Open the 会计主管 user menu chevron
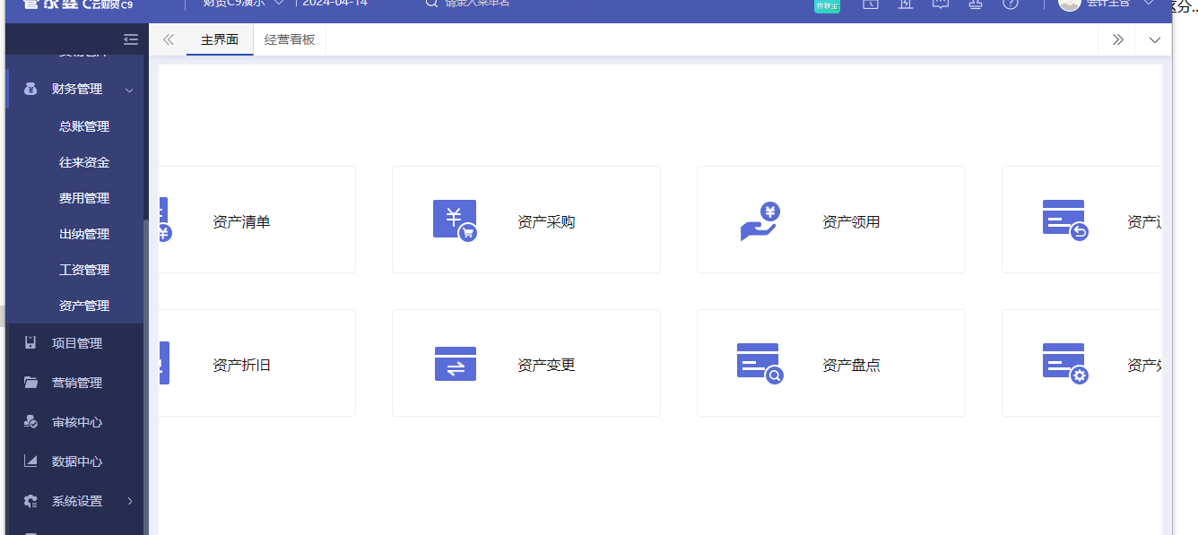This screenshot has width=1198, height=535. click(x=1148, y=3)
